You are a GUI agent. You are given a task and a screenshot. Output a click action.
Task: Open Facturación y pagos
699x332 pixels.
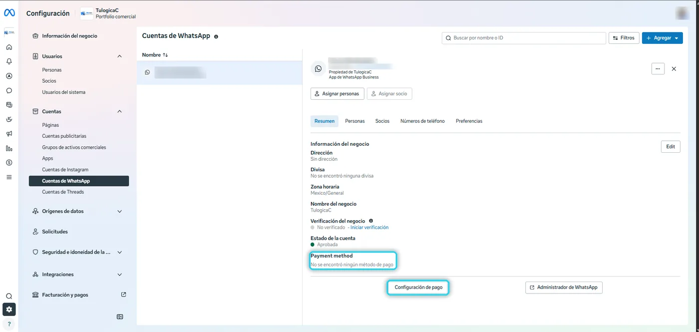click(65, 295)
